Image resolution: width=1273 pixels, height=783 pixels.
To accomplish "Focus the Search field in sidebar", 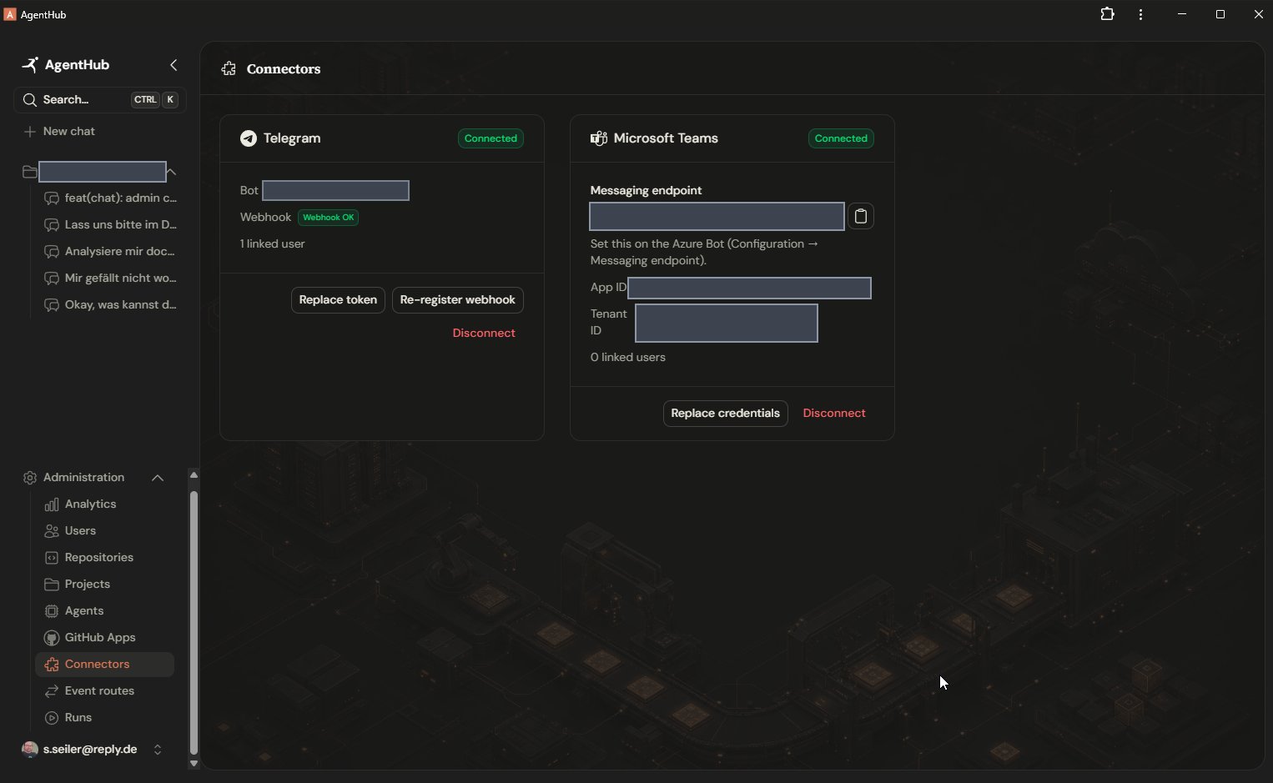I will [99, 100].
